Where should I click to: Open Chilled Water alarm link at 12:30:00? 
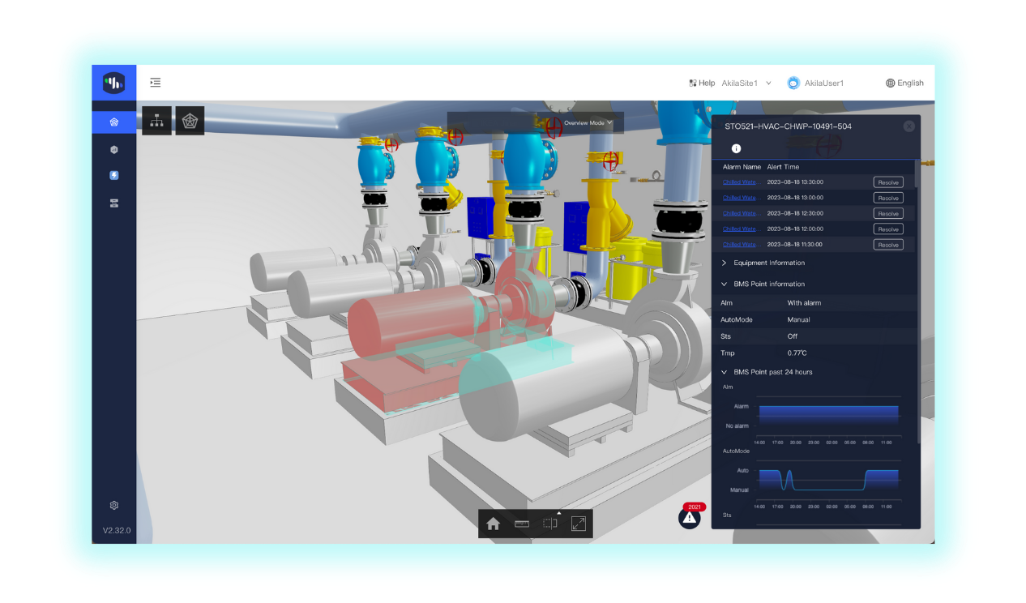pyautogui.click(x=740, y=213)
